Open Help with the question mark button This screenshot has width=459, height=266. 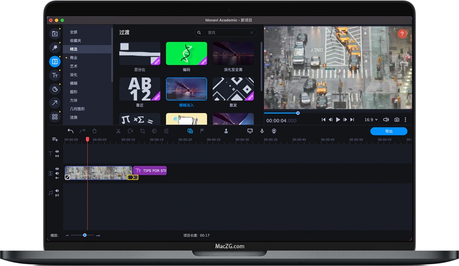403,33
